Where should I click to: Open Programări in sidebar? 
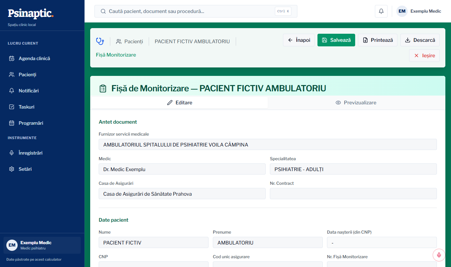42,123
